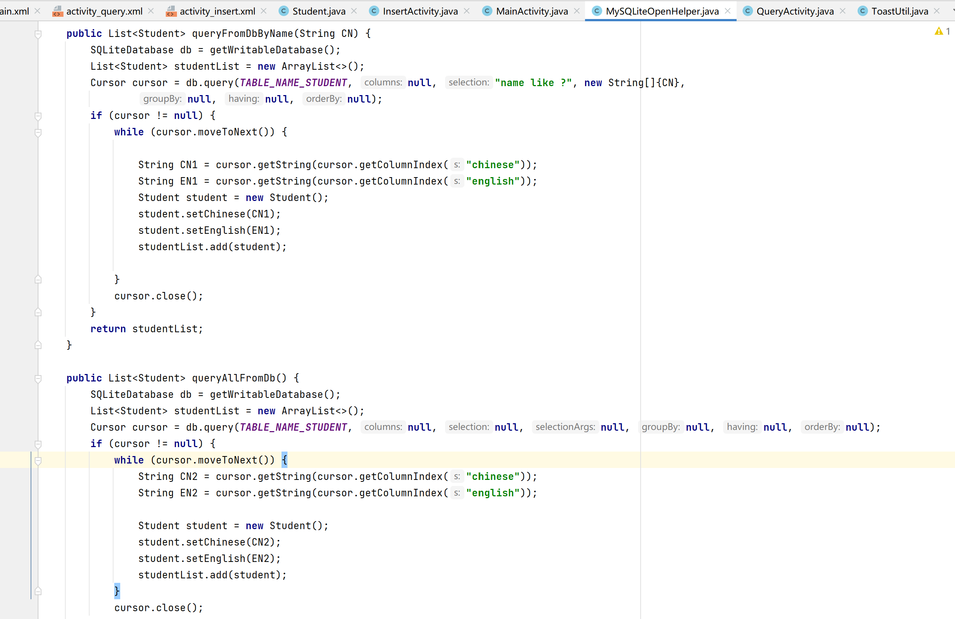
Task: Click first TABLE_NAME_STUDENT constant
Action: pos(293,82)
